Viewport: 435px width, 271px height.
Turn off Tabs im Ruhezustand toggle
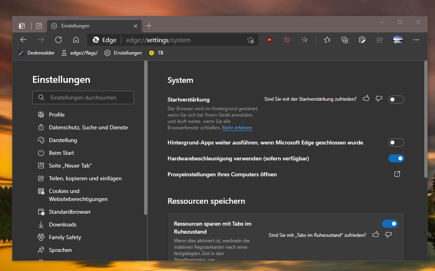point(390,224)
